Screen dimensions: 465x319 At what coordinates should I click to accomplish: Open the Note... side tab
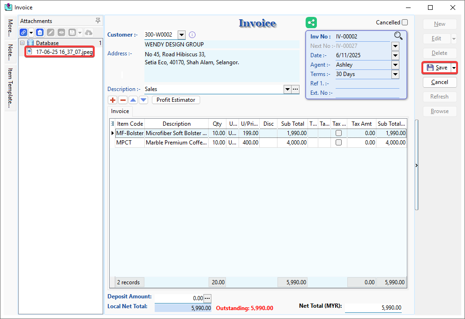10,52
